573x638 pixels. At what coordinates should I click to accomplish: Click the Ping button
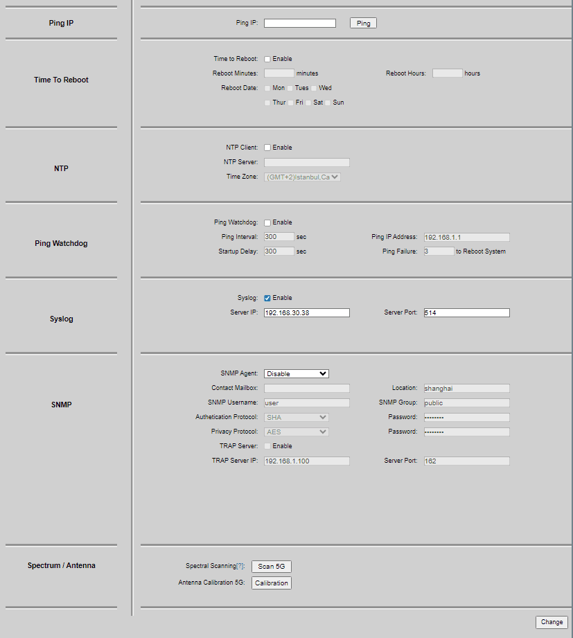tap(363, 23)
